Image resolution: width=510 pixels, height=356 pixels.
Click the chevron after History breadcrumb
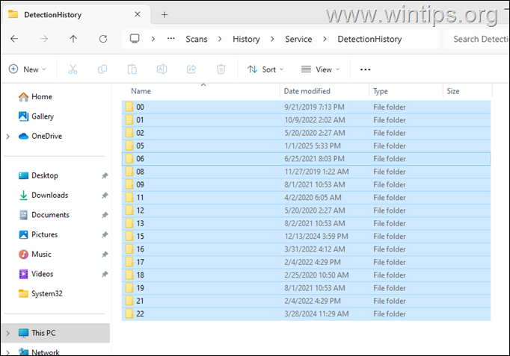coord(272,39)
